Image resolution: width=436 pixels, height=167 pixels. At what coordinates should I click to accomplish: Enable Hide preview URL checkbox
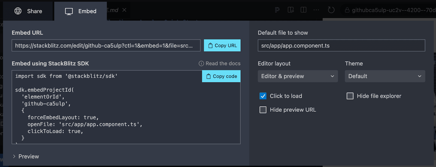click(263, 110)
